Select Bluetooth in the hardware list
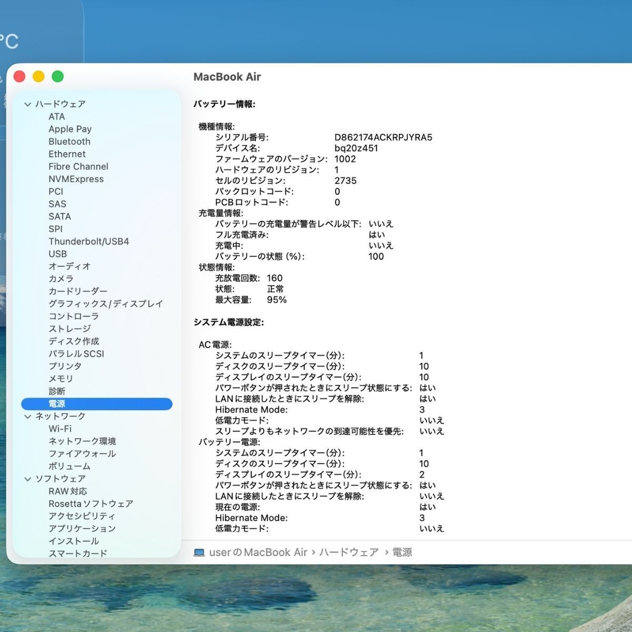Image resolution: width=632 pixels, height=632 pixels. point(70,141)
